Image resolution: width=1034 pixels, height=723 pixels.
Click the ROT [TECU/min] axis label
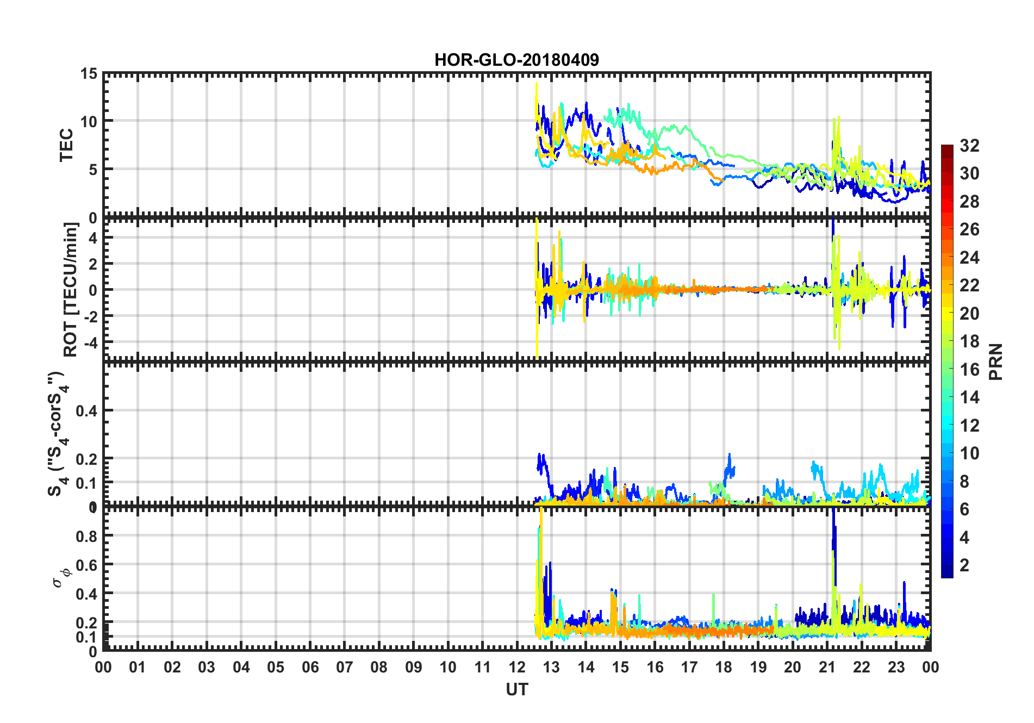[71, 290]
